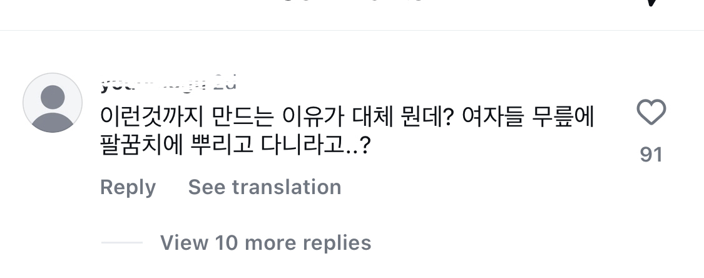The image size is (704, 278).
Task: Click the divider line below the header
Action: [352, 30]
